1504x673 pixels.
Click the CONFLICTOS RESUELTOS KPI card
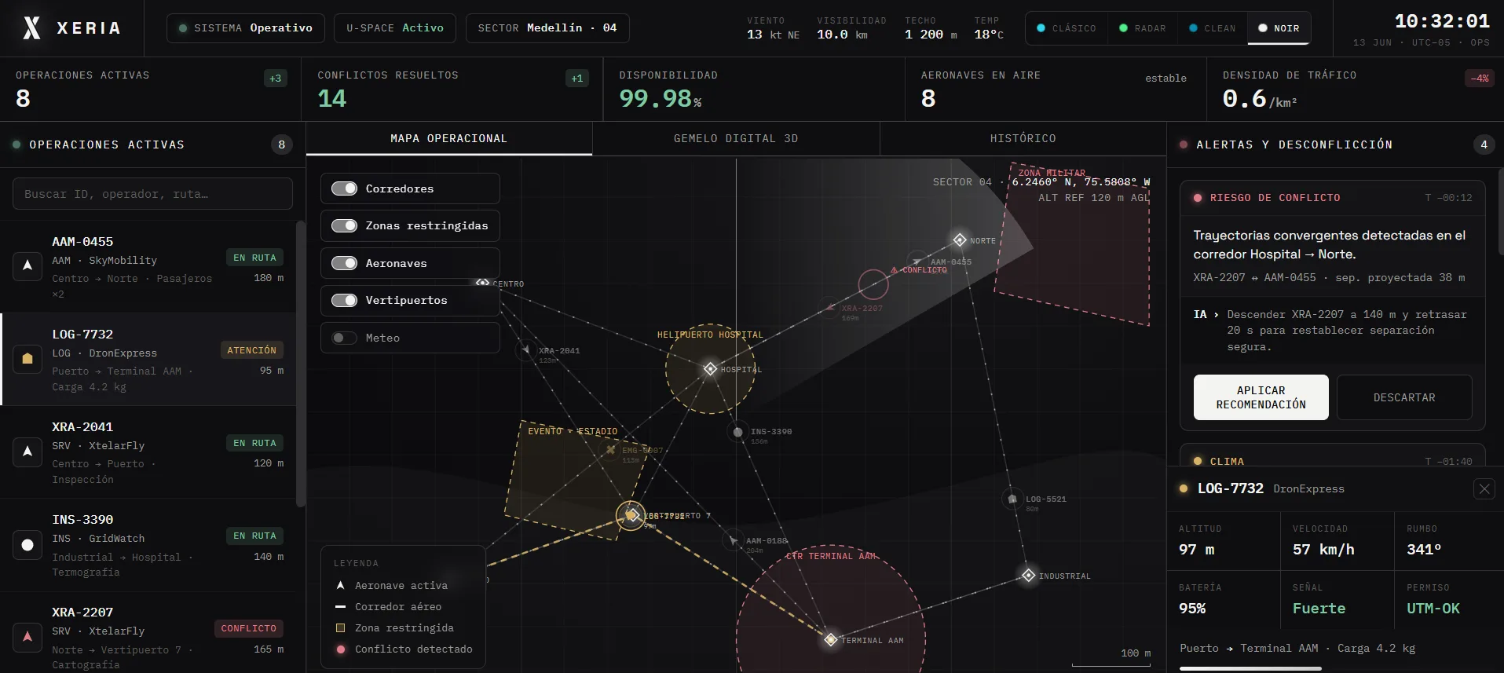[x=452, y=90]
